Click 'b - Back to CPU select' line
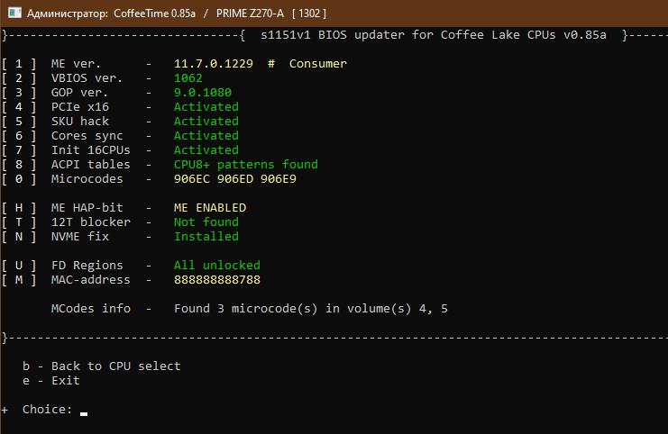Viewport: 668px width, 434px height. 101,366
